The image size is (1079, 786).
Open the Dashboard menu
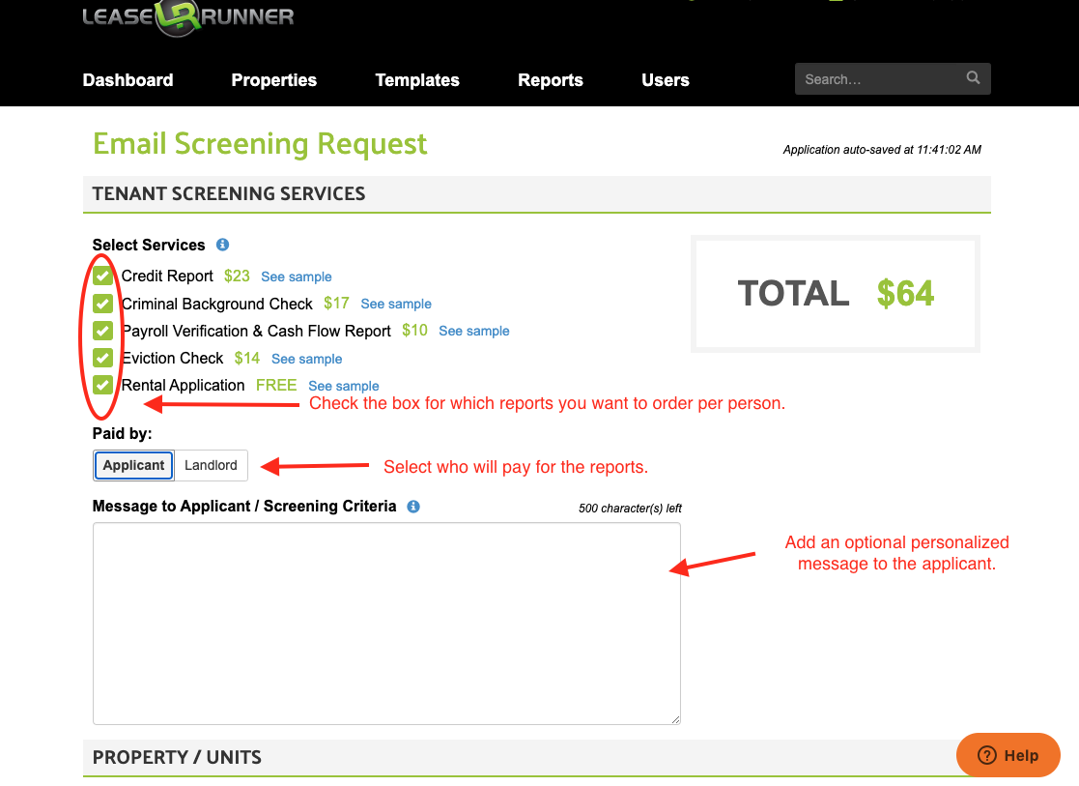tap(128, 80)
